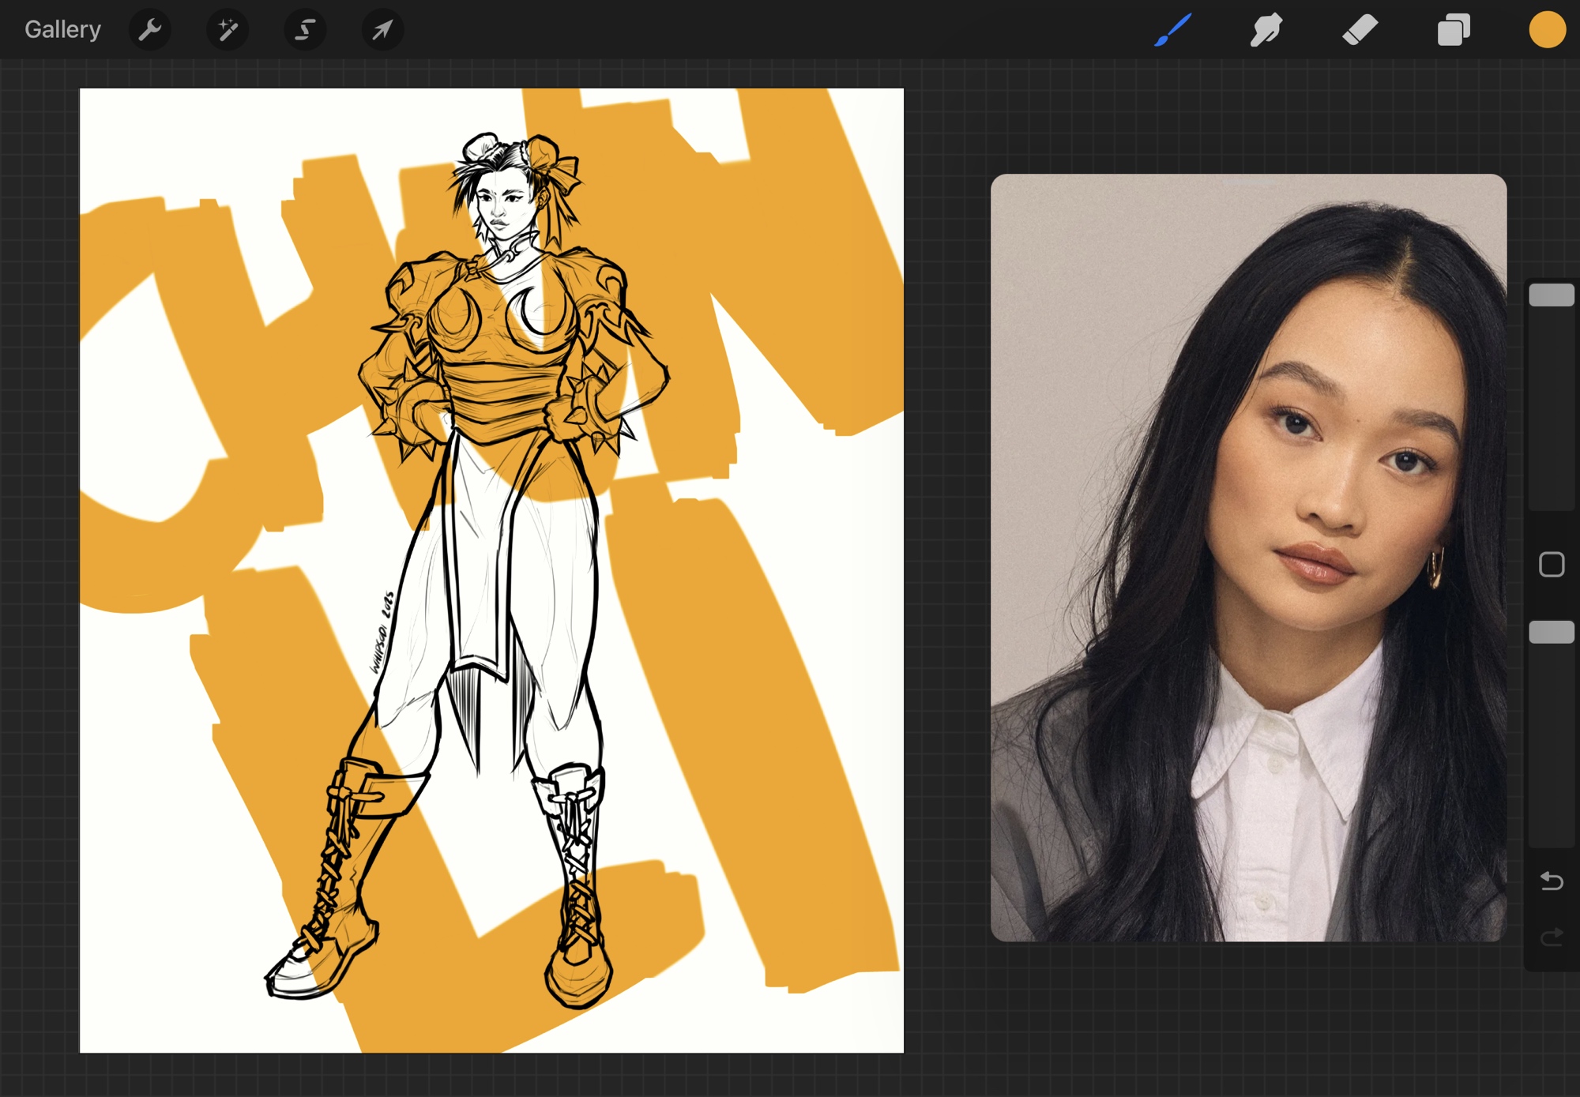
Task: Click the artist signature on canvas
Action: pos(382,632)
